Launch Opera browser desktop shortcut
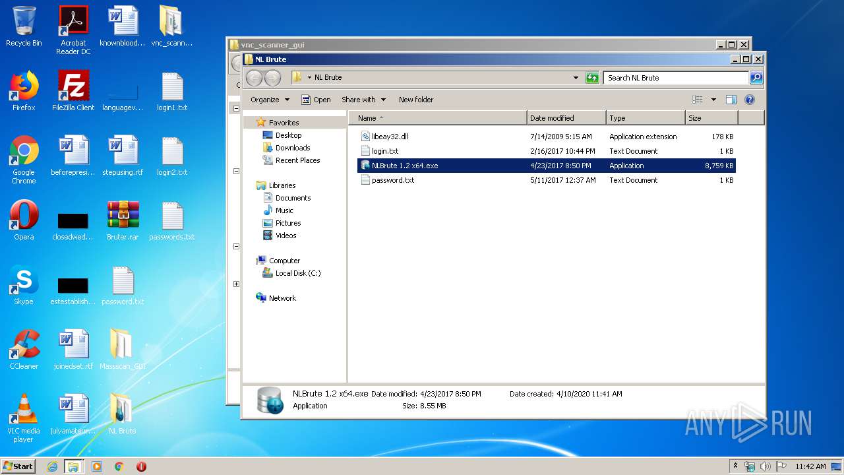The width and height of the screenshot is (844, 475). (x=24, y=220)
